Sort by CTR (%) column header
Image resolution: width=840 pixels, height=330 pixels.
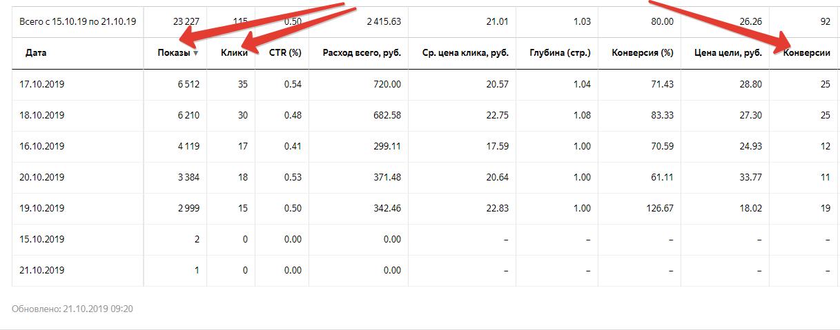click(285, 52)
